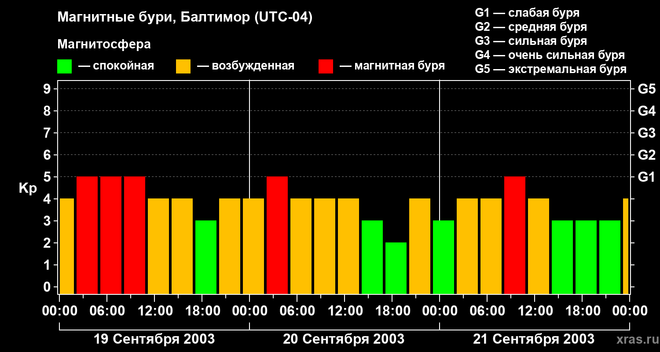The height and width of the screenshot is (352, 660).
Task: Select the only red bar on 20 Сентября
Action: pyautogui.click(x=277, y=235)
